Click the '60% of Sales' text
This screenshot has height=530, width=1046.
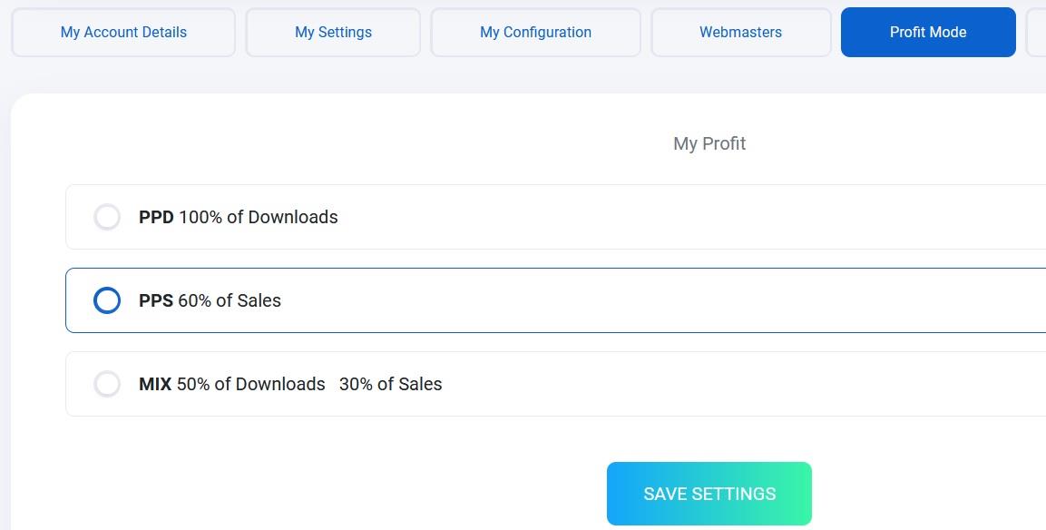pos(230,300)
